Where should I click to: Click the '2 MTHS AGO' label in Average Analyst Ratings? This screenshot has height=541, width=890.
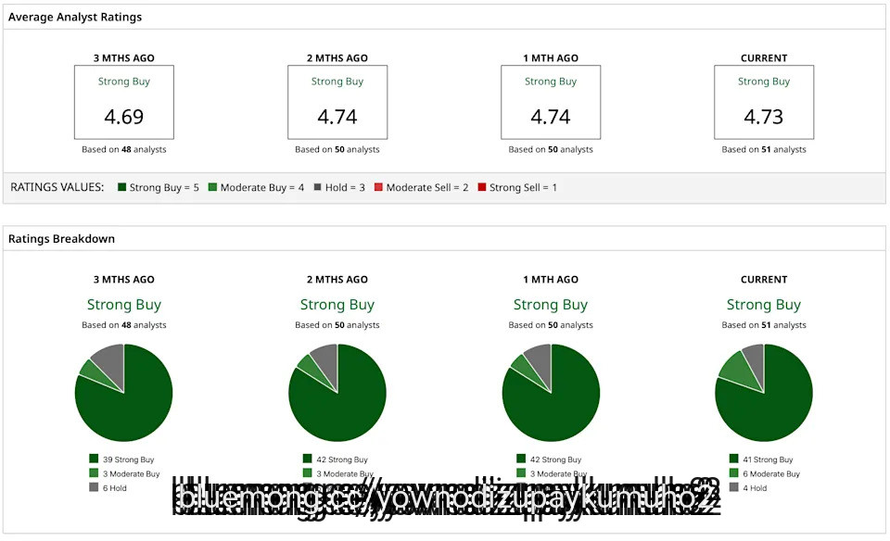(337, 57)
